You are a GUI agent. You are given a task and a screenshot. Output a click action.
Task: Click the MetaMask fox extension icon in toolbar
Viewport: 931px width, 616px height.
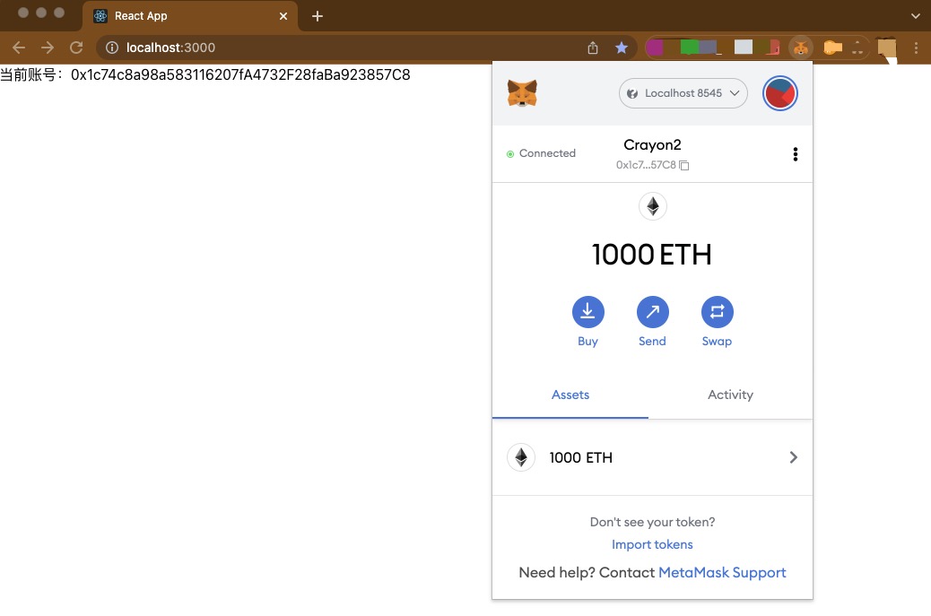pos(801,47)
